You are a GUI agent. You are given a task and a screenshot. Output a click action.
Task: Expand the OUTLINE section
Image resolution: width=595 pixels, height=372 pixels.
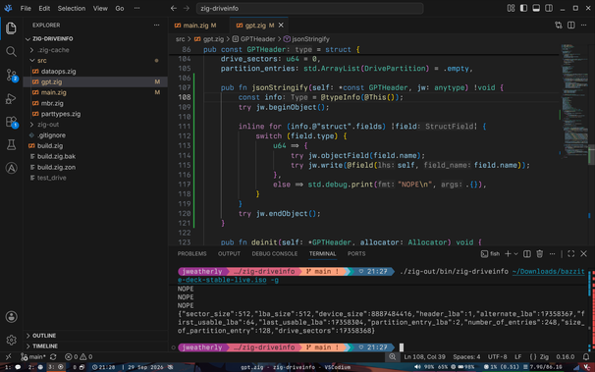click(x=43, y=336)
